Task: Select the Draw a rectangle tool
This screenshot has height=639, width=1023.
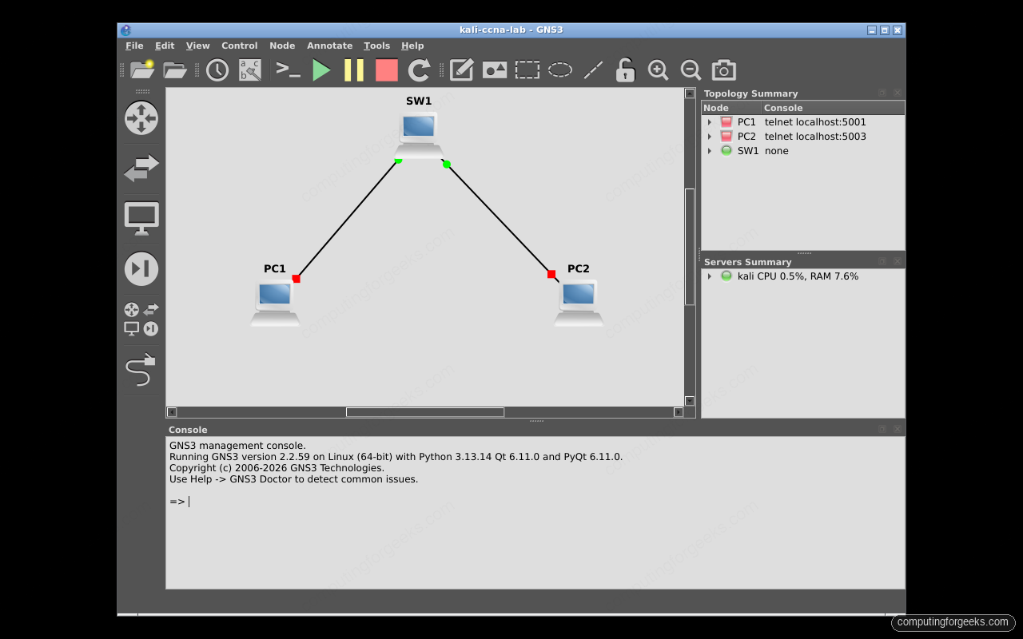Action: click(527, 69)
